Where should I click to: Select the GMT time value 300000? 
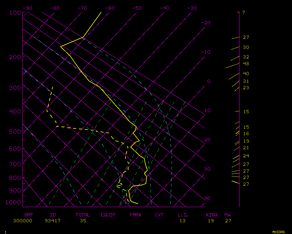[22, 221]
